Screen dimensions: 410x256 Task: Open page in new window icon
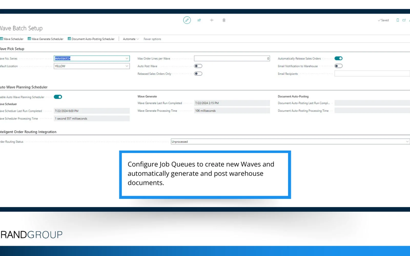404,20
